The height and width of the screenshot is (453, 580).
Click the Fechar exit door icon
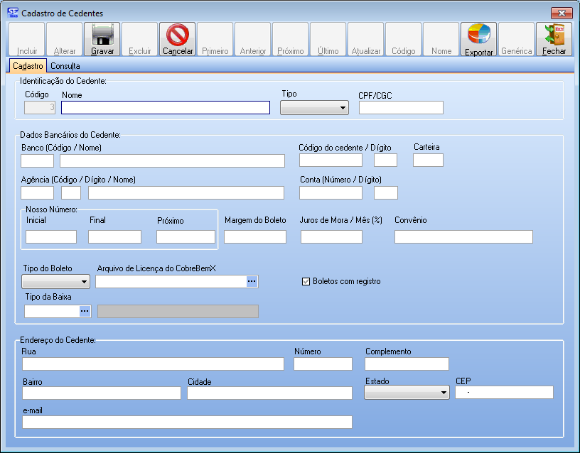point(554,35)
